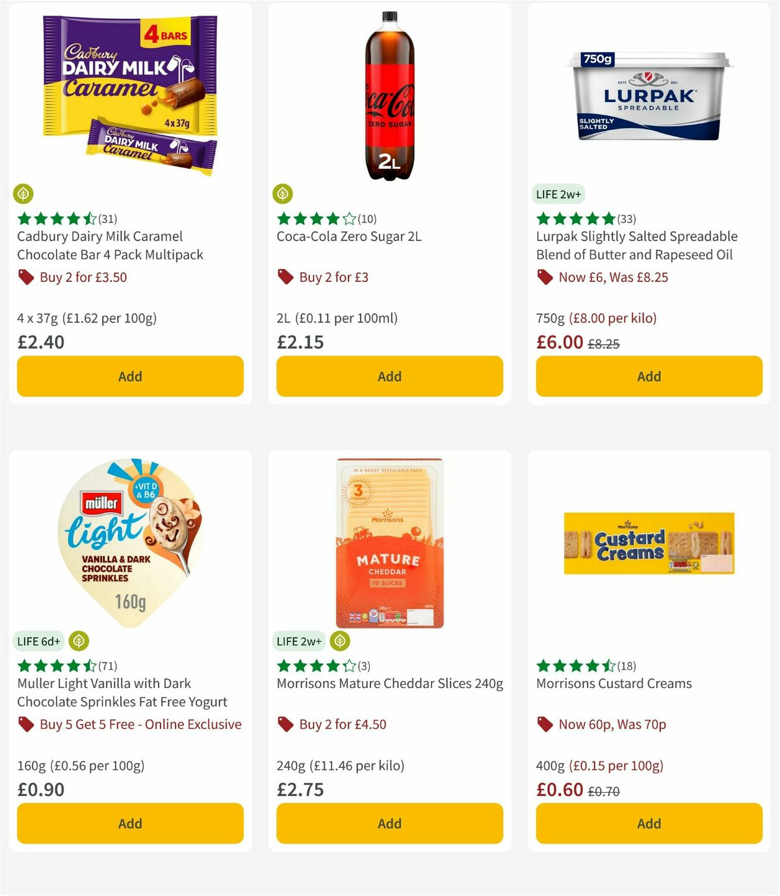780x896 pixels.
Task: Click the leaf icon on Muller Light yogurt card
Action: (x=80, y=641)
